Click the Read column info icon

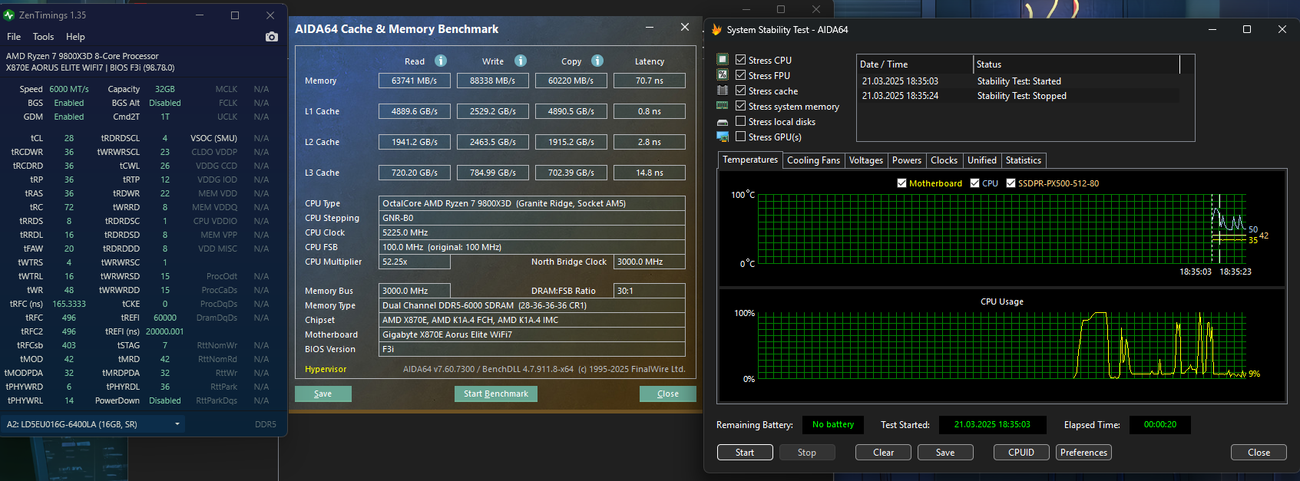[441, 61]
